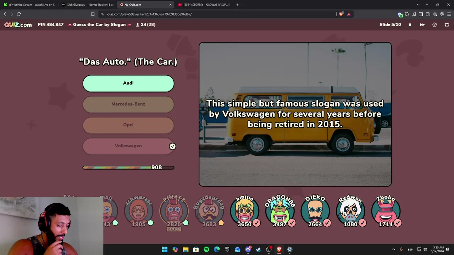Open the quiz settings gear

pos(434,25)
